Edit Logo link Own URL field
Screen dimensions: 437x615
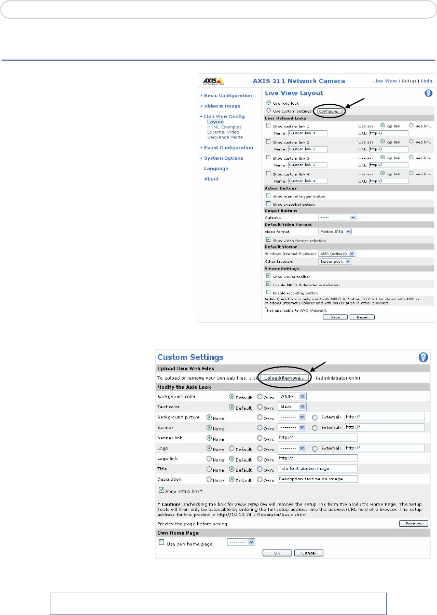click(318, 458)
